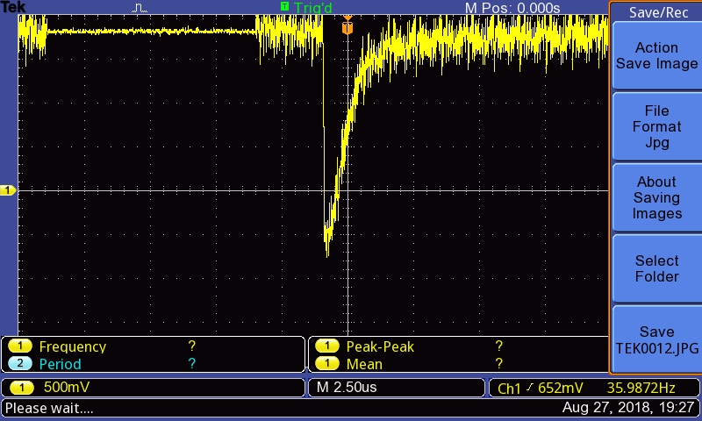Click the 500mV vertical scale readout

coord(67,387)
